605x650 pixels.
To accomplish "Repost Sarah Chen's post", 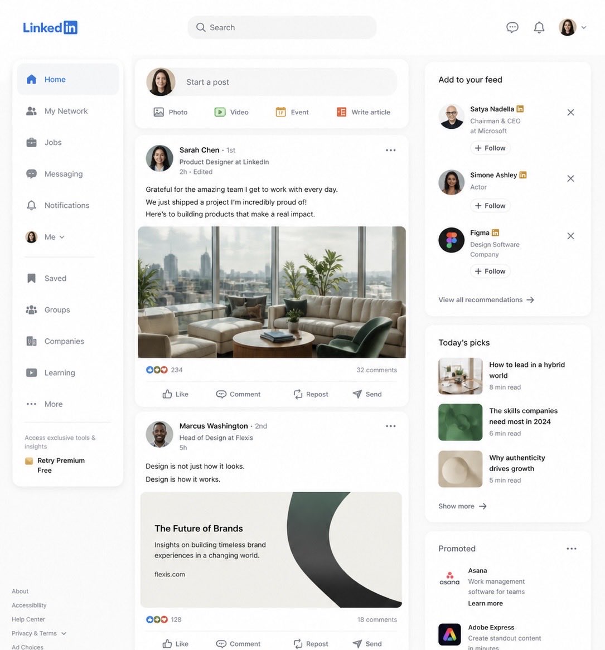I will pyautogui.click(x=311, y=394).
